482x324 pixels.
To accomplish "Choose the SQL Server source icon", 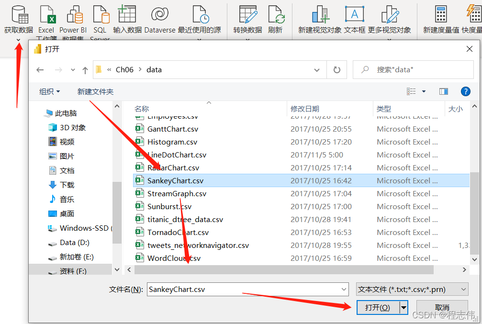I will point(101,14).
